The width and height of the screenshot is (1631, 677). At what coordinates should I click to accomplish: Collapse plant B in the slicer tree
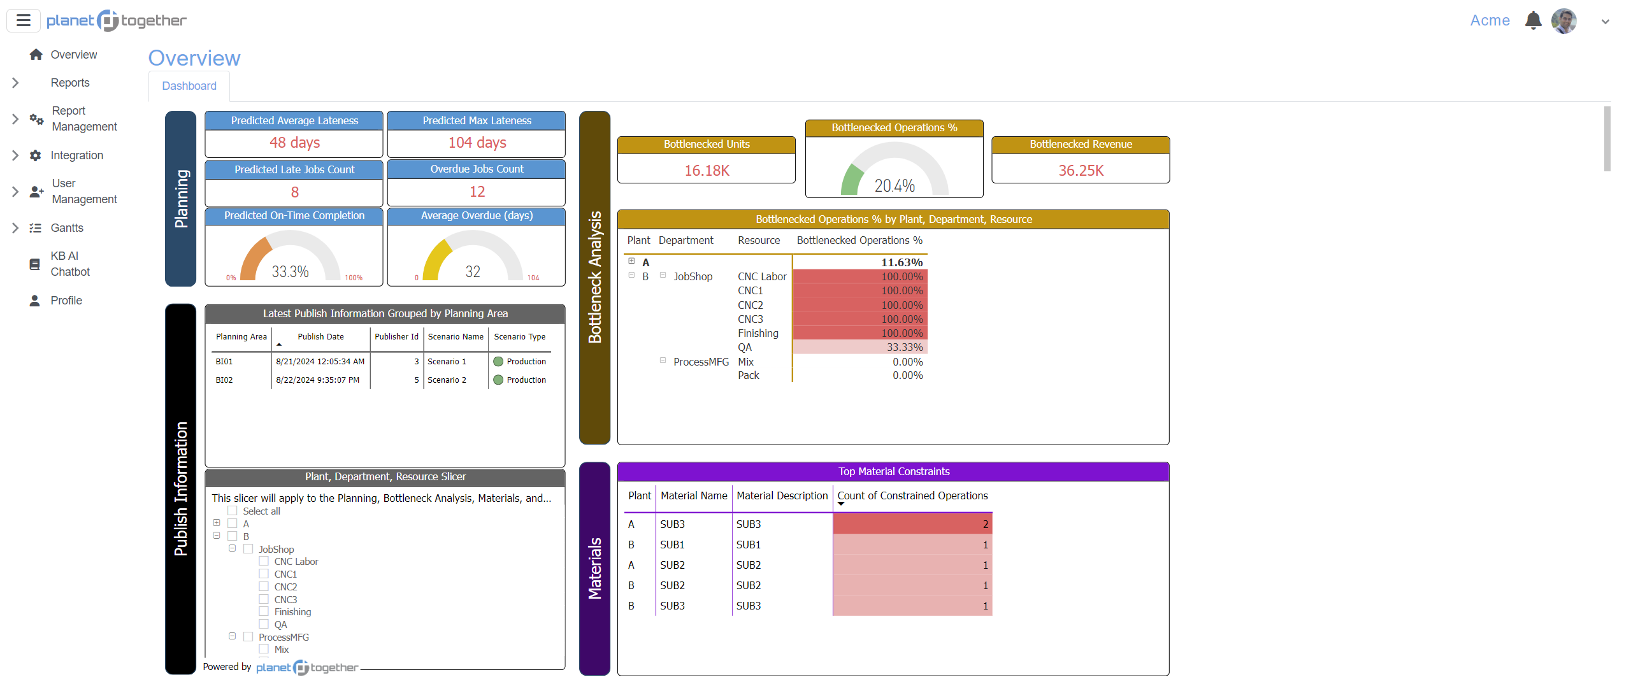click(217, 536)
